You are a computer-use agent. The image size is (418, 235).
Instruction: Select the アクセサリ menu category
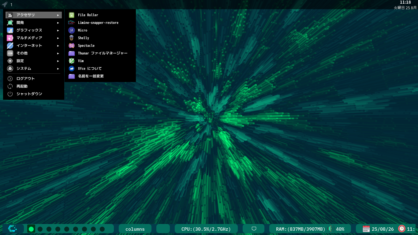tap(34, 15)
